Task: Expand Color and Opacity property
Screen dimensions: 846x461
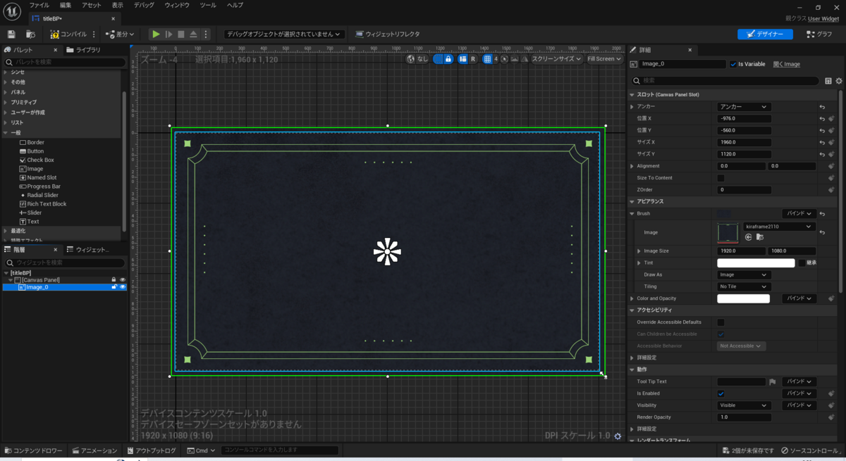Action: coord(632,298)
